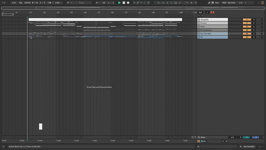Screen dimensions: 266x150
Task: Enable Draw Mode pencil icon
Action: pos(209,3)
